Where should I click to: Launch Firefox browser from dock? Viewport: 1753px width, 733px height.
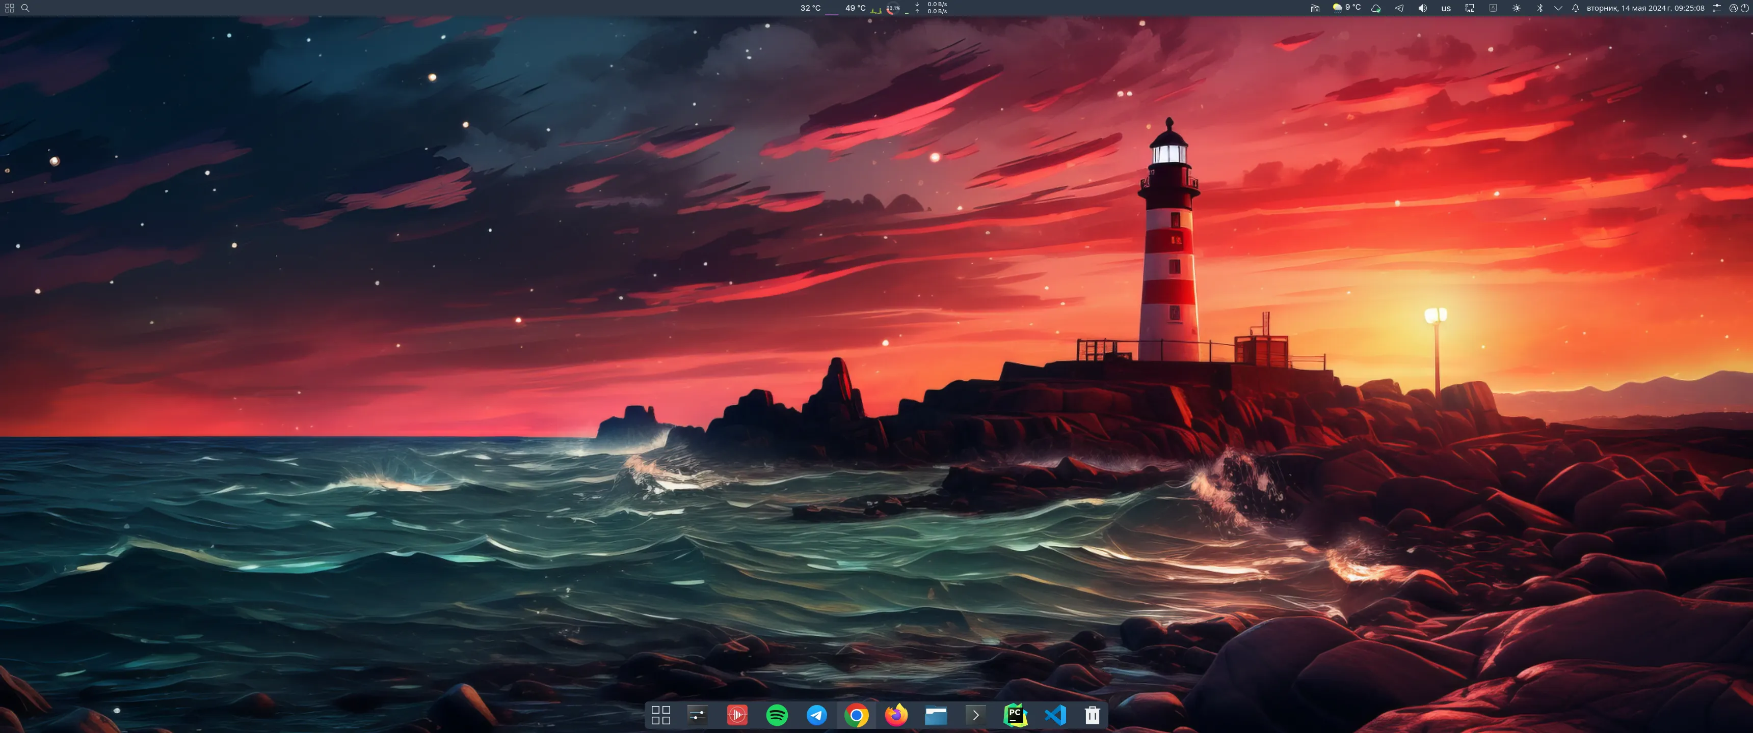[x=896, y=715]
